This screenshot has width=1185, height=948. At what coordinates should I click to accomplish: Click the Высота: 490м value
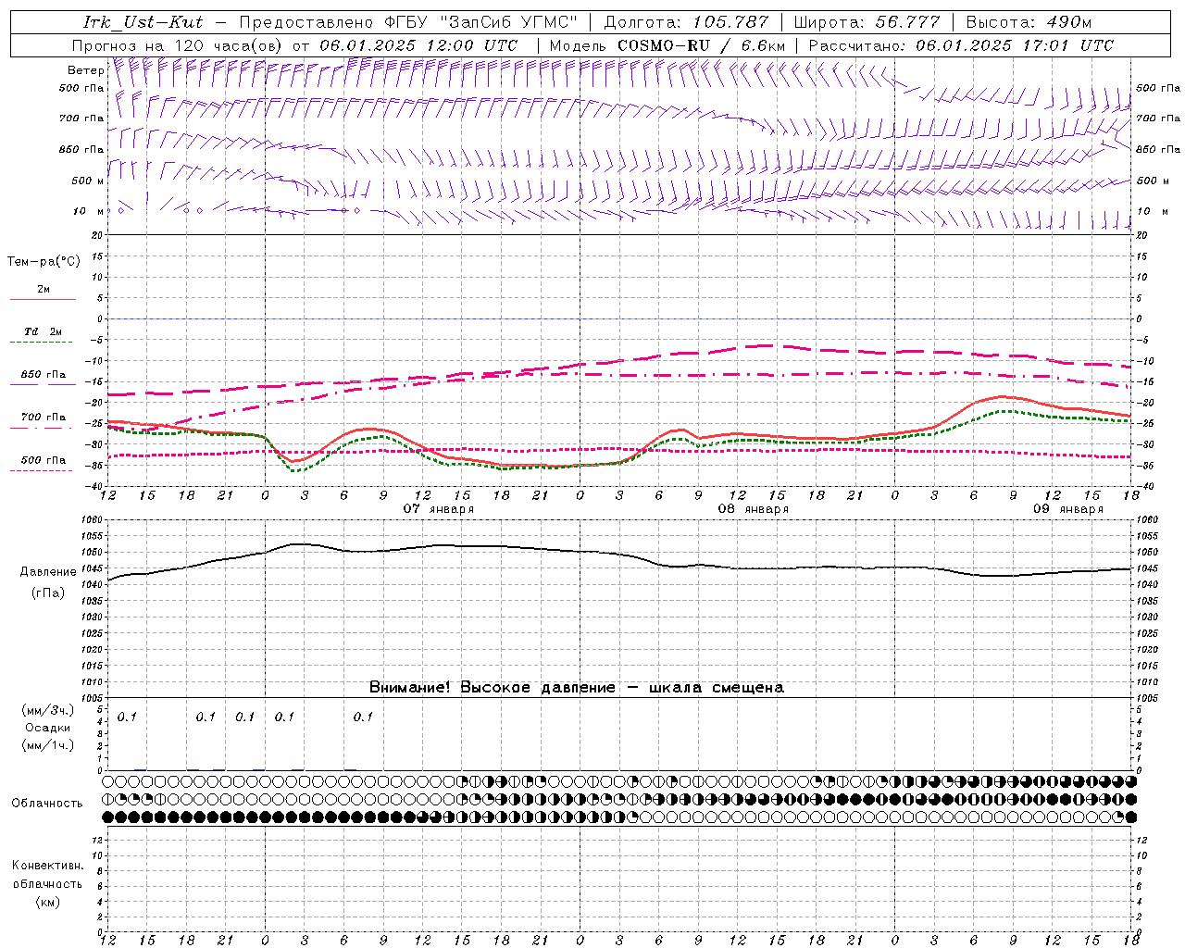pyautogui.click(x=1029, y=22)
